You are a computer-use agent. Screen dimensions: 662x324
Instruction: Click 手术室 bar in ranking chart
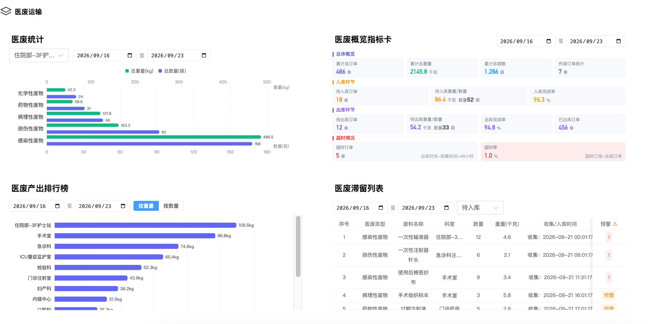[135, 236]
